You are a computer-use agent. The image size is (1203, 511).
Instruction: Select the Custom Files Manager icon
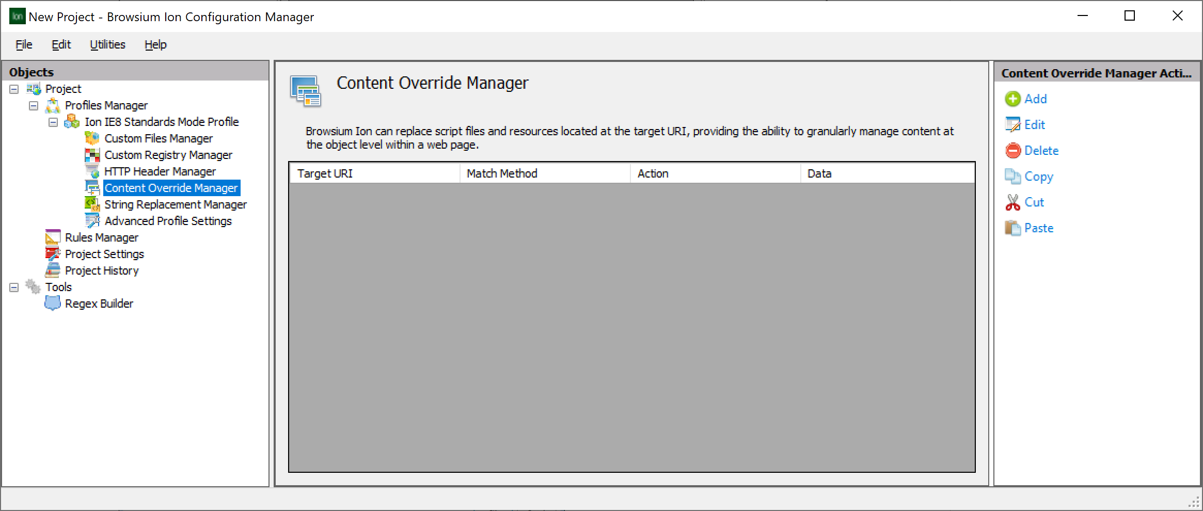point(93,138)
